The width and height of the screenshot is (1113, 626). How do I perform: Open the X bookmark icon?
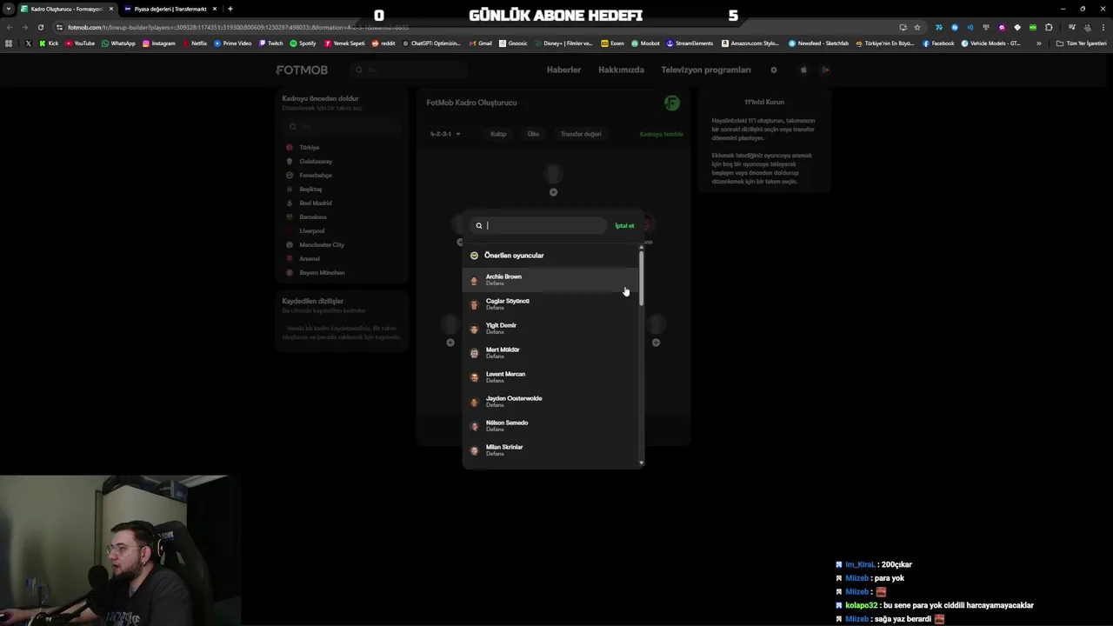(28, 43)
